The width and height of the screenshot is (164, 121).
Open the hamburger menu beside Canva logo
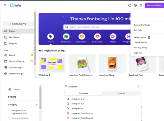(x=5, y=5)
